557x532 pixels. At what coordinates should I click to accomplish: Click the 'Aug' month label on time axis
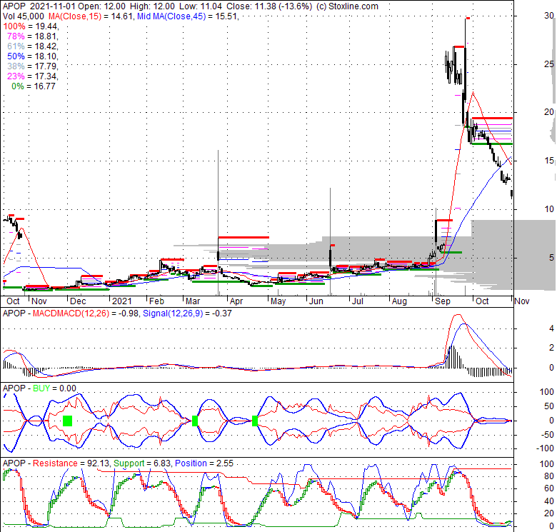click(x=399, y=301)
